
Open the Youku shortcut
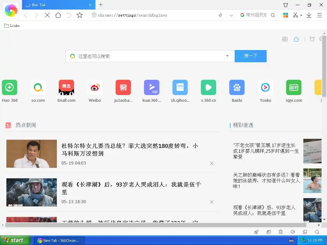265,91
